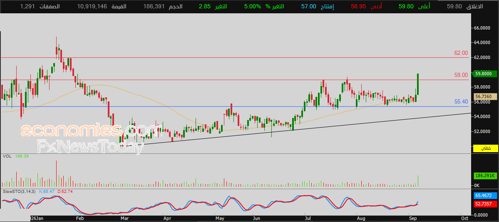The image size is (499, 222).
Task: Click the red 52.7357 stochastic tag
Action: point(485,204)
